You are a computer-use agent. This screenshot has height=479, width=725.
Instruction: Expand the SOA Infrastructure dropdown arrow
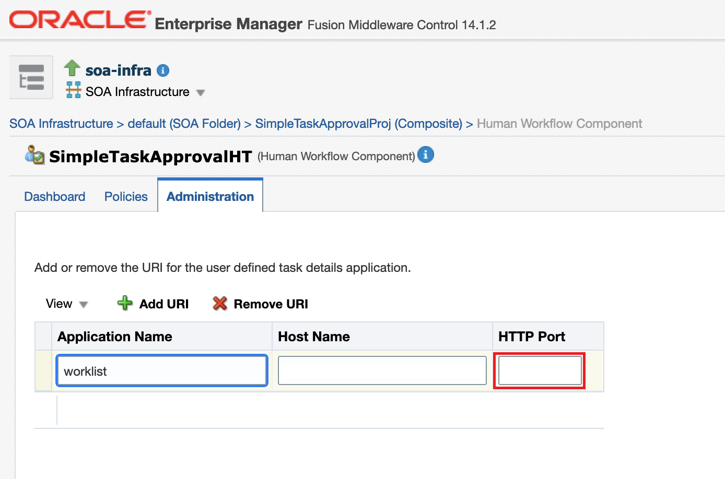[200, 93]
